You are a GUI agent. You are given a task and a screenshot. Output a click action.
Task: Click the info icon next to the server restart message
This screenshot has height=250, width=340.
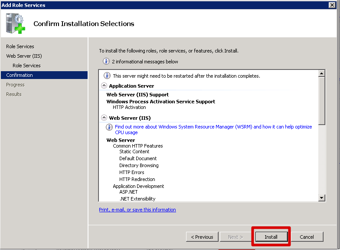(x=107, y=76)
